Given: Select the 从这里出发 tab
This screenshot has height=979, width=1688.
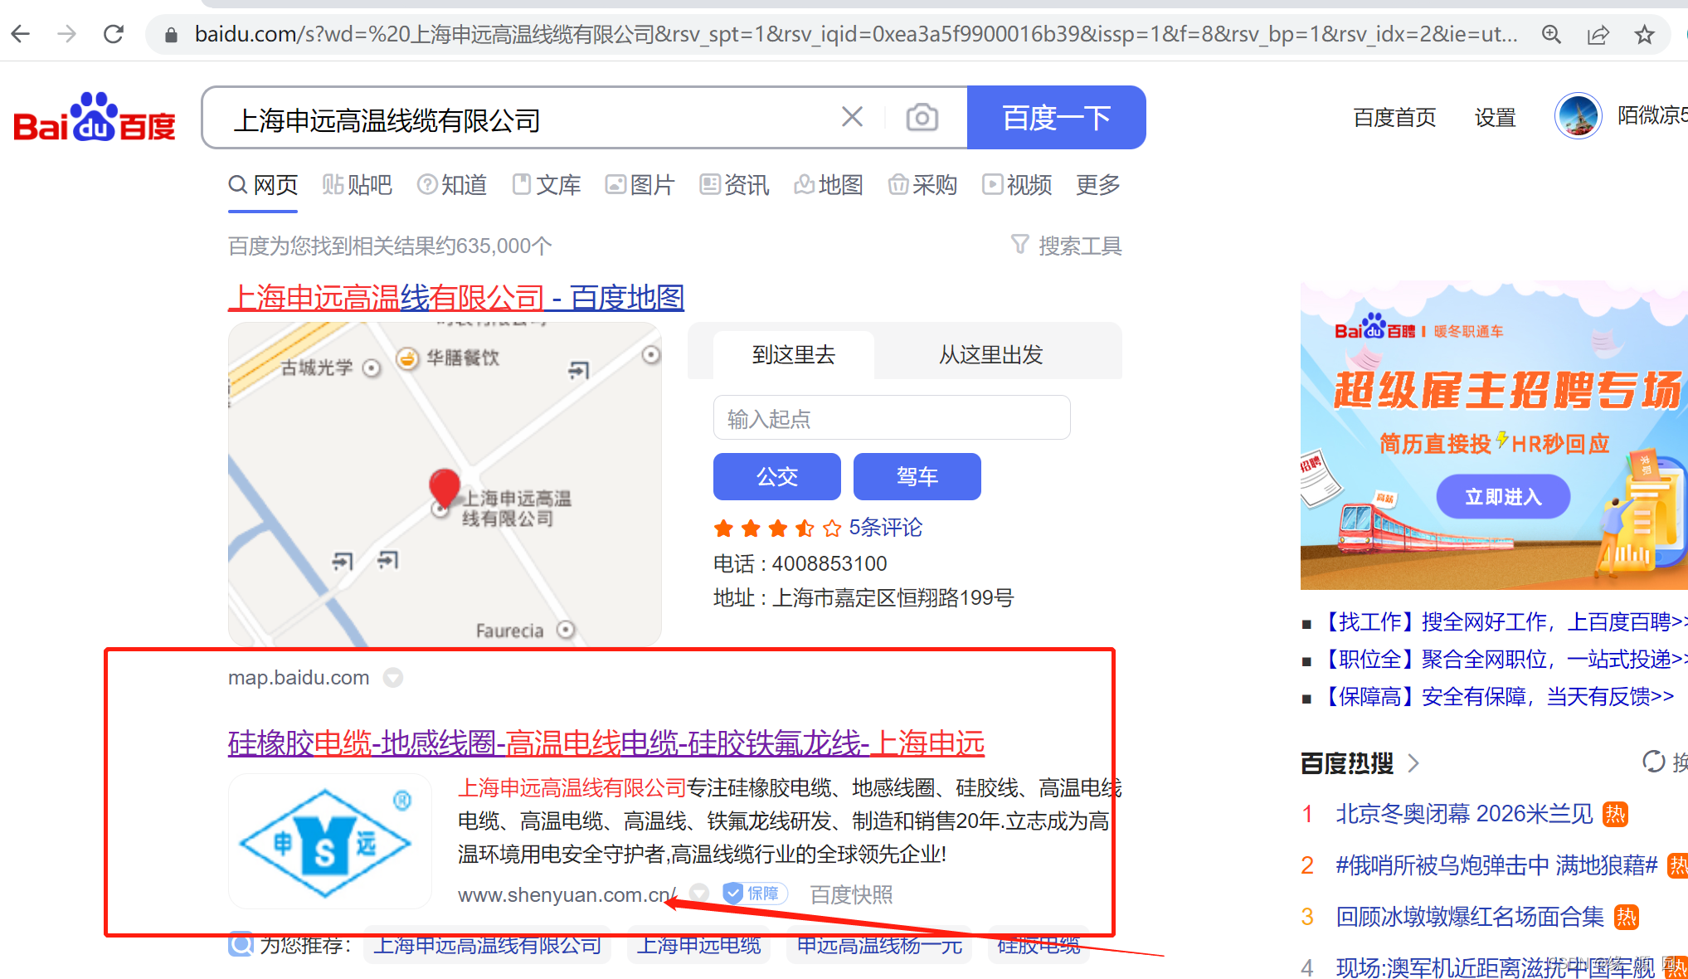Looking at the screenshot, I should (x=990, y=354).
